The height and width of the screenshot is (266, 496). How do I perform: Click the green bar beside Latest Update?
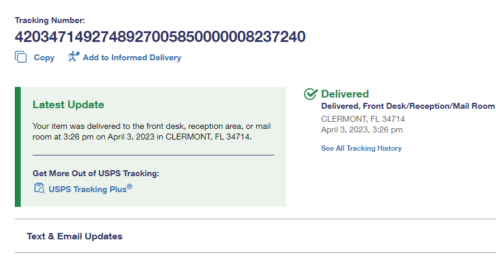click(x=18, y=147)
